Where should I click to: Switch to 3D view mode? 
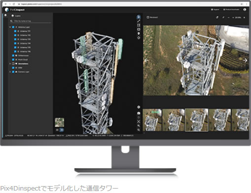pos(62,130)
